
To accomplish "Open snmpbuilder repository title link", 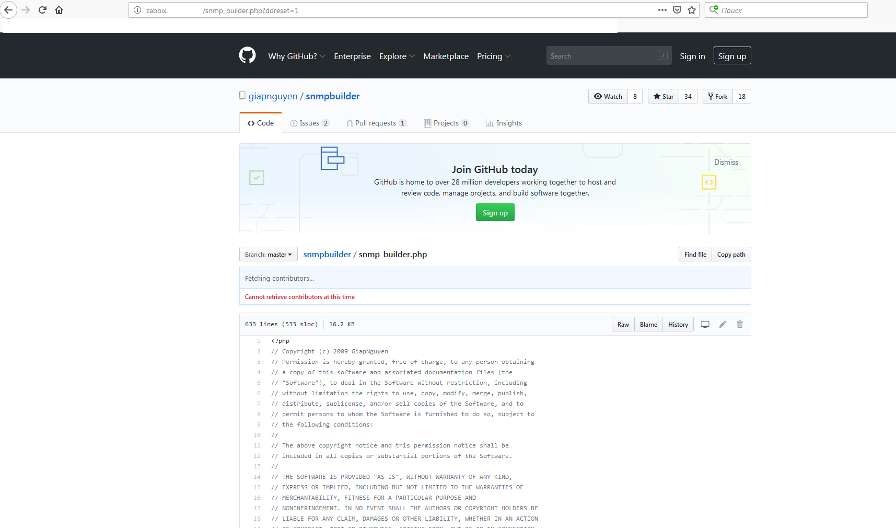I will (x=333, y=96).
